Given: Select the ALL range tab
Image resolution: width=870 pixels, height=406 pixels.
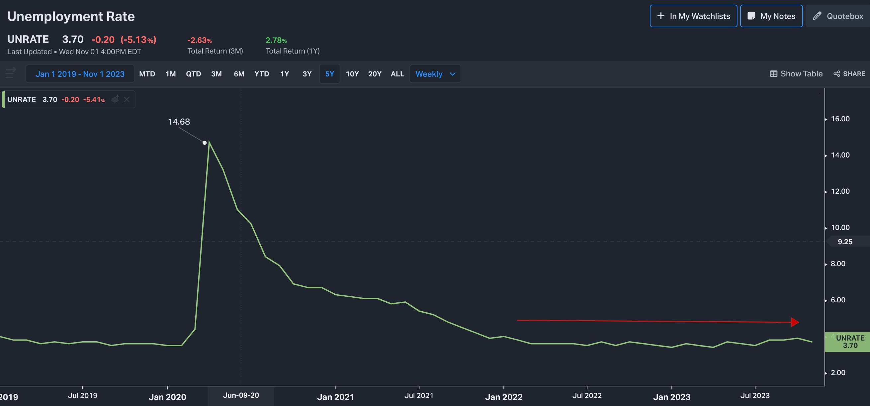Looking at the screenshot, I should click(397, 74).
